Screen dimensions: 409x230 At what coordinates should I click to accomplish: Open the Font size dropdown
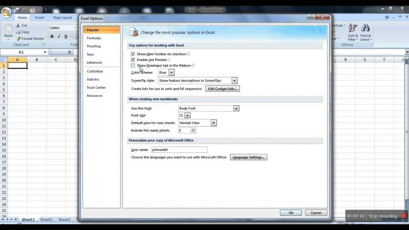188,115
